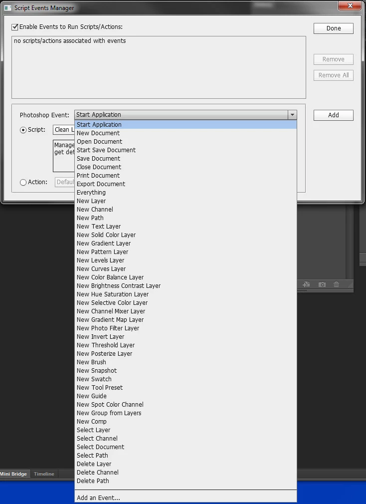
Task: Pick New Snapshot from the list
Action: (x=185, y=371)
